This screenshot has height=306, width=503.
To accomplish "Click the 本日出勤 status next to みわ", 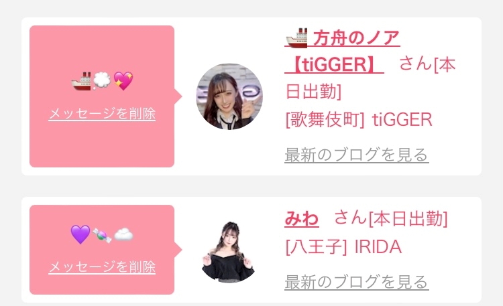I will tap(408, 218).
